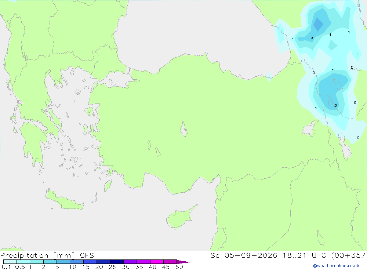Viewport: 367px width, 269px height.
Task: Pick the legend swatch between 0.5 and 1
Action: [23, 262]
